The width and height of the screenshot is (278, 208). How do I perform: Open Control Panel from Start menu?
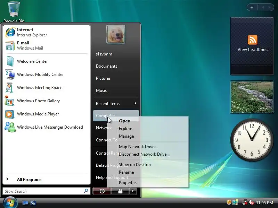point(101,153)
